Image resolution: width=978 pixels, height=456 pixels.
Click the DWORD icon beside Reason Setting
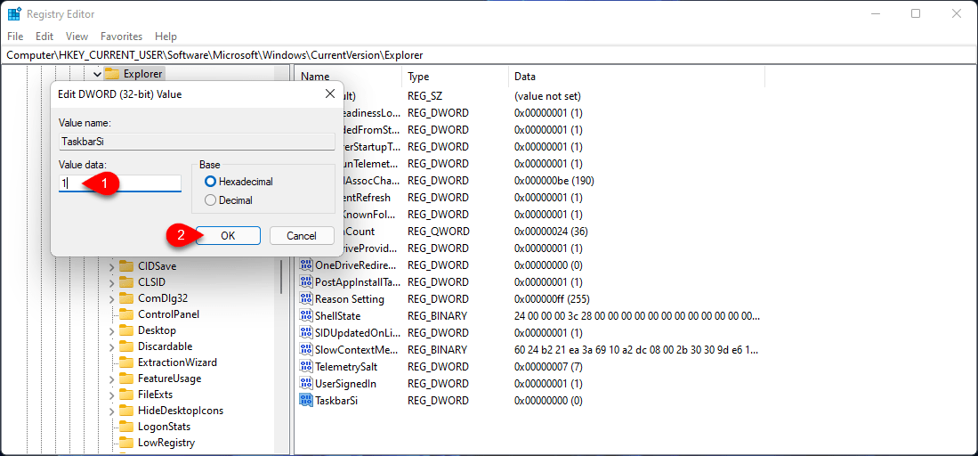click(306, 298)
